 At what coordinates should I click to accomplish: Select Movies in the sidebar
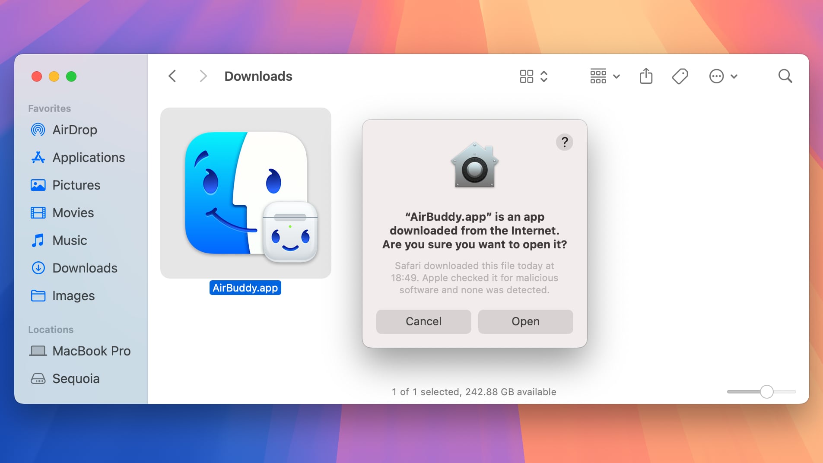73,212
